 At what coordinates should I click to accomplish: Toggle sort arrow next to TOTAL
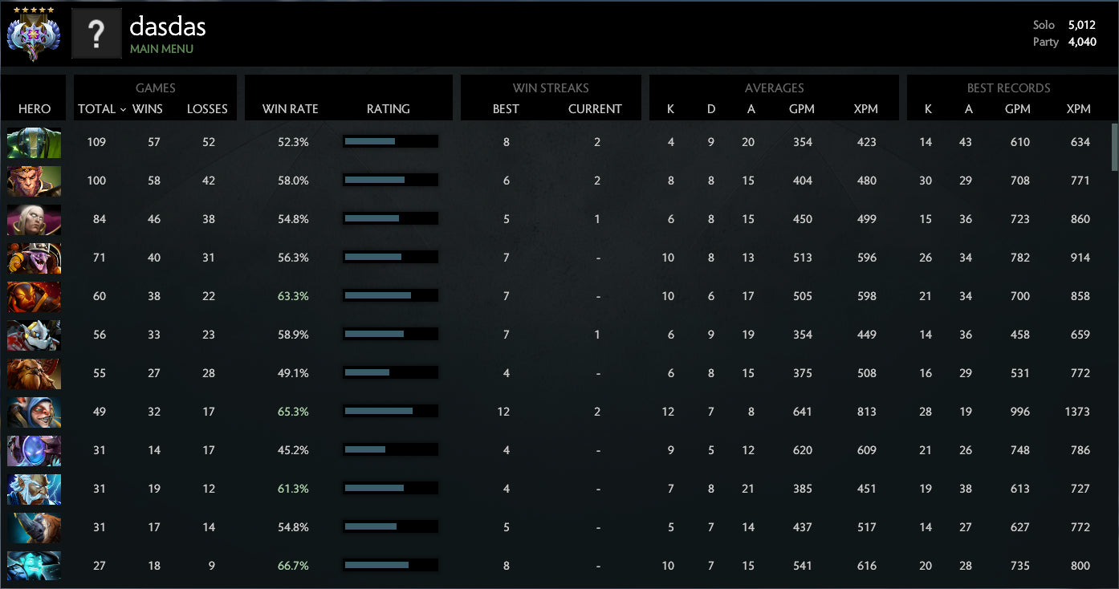pyautogui.click(x=123, y=109)
